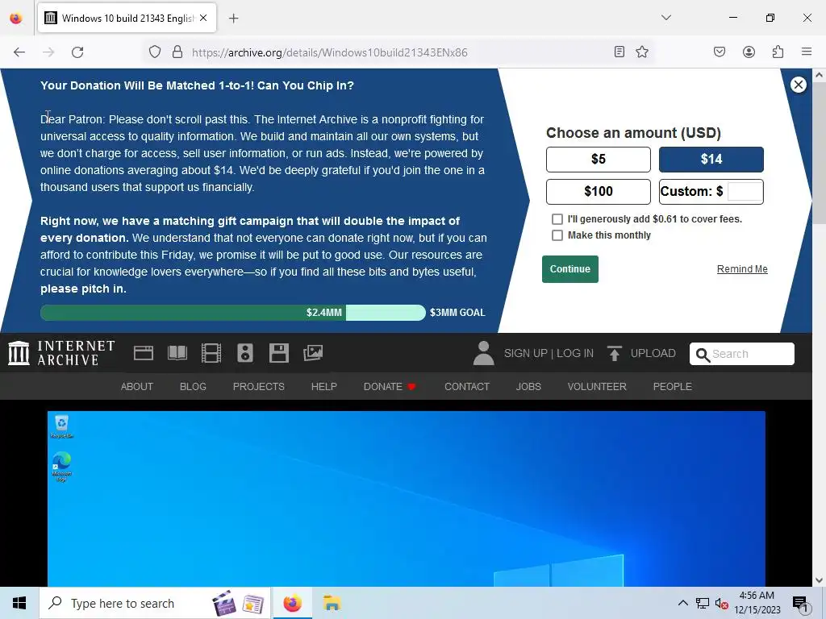This screenshot has height=619, width=826.
Task: Open the Audio speaker icon
Action: (x=245, y=353)
